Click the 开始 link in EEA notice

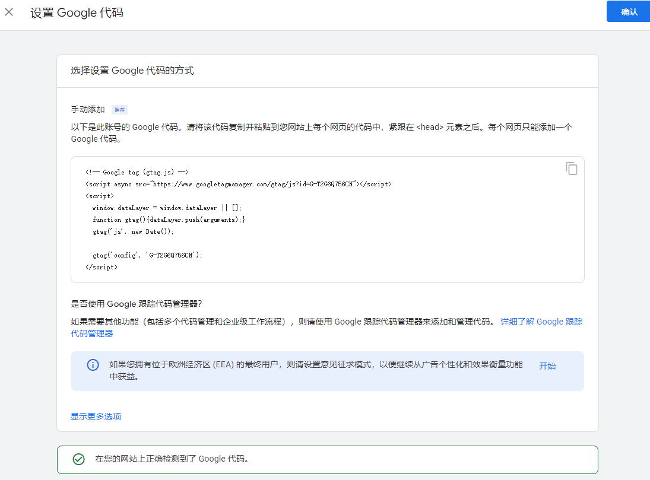(x=547, y=366)
